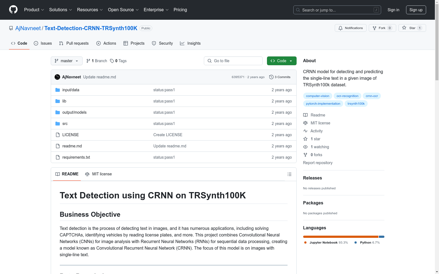The width and height of the screenshot is (439, 274).
Task: Click the output/models folder icon
Action: (x=58, y=112)
